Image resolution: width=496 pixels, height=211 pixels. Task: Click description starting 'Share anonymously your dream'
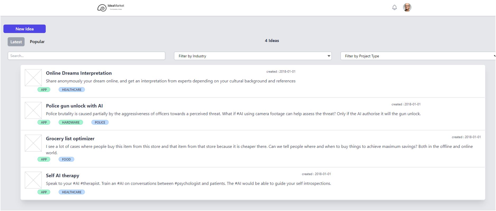(x=171, y=81)
